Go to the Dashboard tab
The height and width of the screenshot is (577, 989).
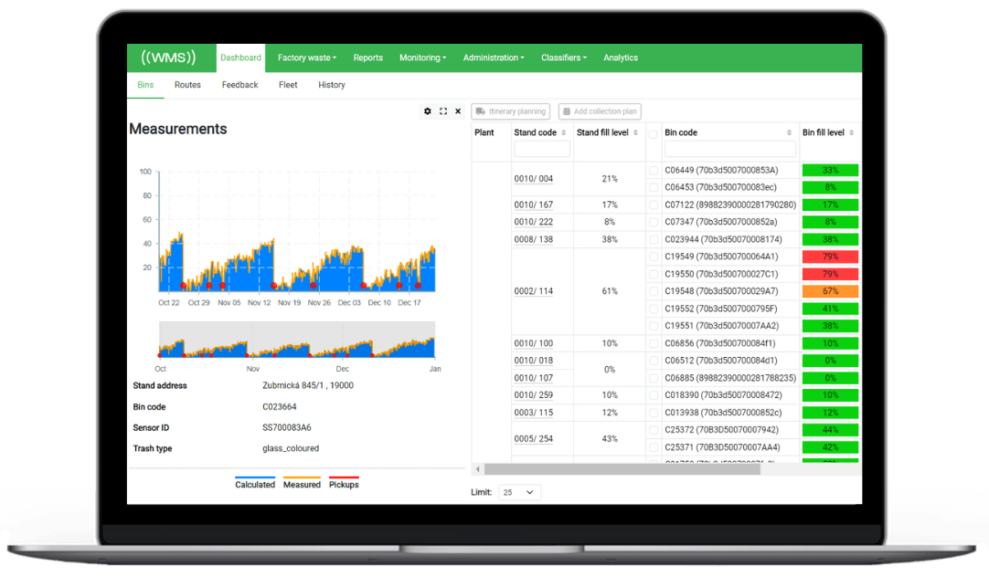(240, 58)
